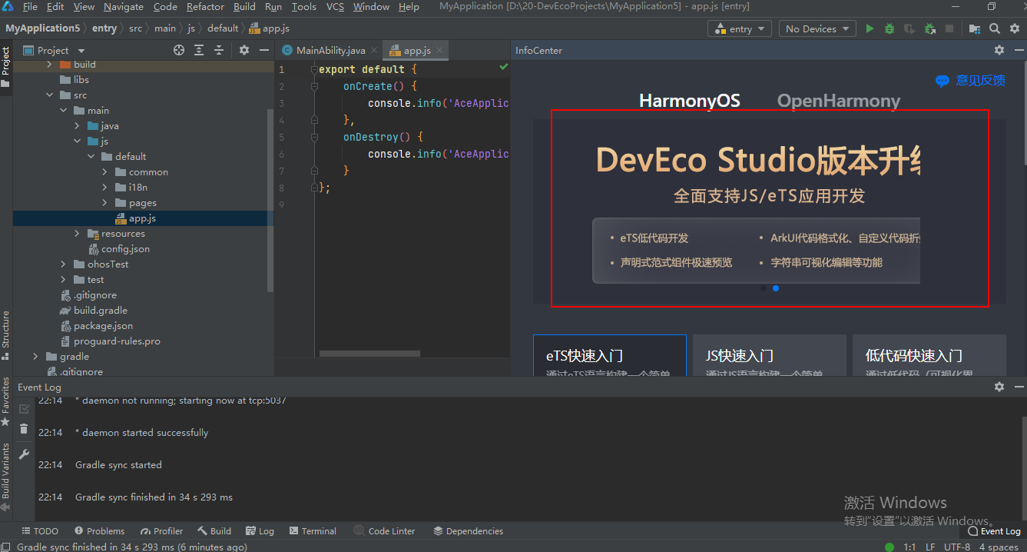Toggle the Structure side tool window
Viewport: 1027px width, 552px height.
pyautogui.click(x=5, y=334)
